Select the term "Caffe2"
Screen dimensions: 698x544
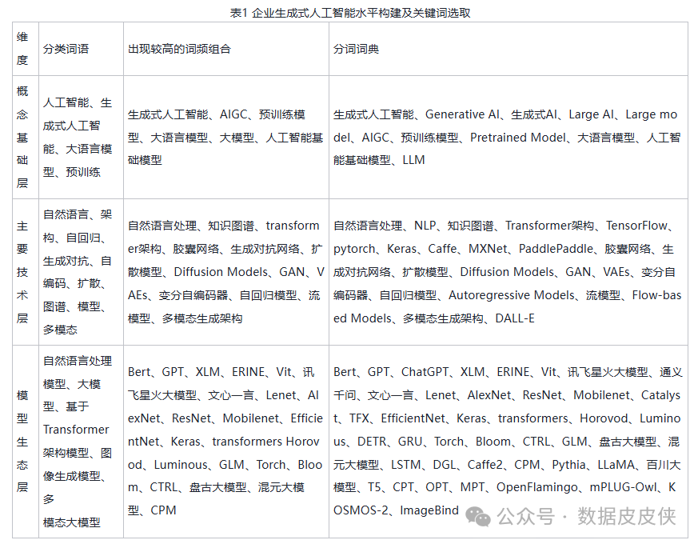(x=485, y=465)
